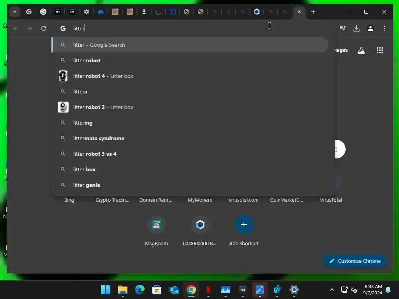Open the MyMonero shortcut

200,200
